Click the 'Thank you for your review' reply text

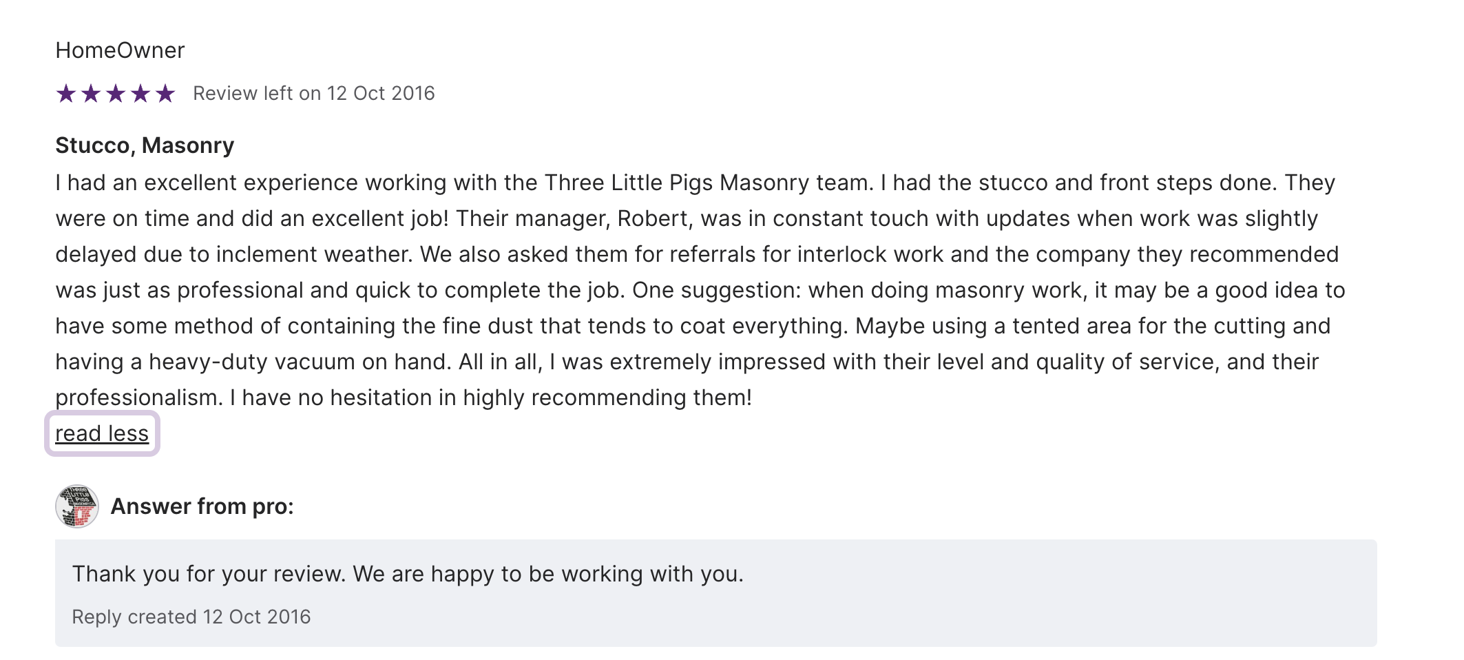pos(408,574)
